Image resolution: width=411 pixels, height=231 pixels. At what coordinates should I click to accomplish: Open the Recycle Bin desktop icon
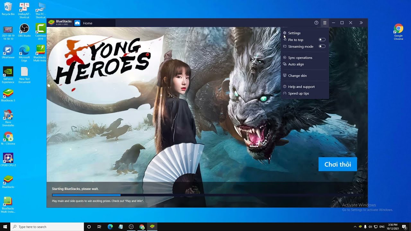(x=8, y=9)
